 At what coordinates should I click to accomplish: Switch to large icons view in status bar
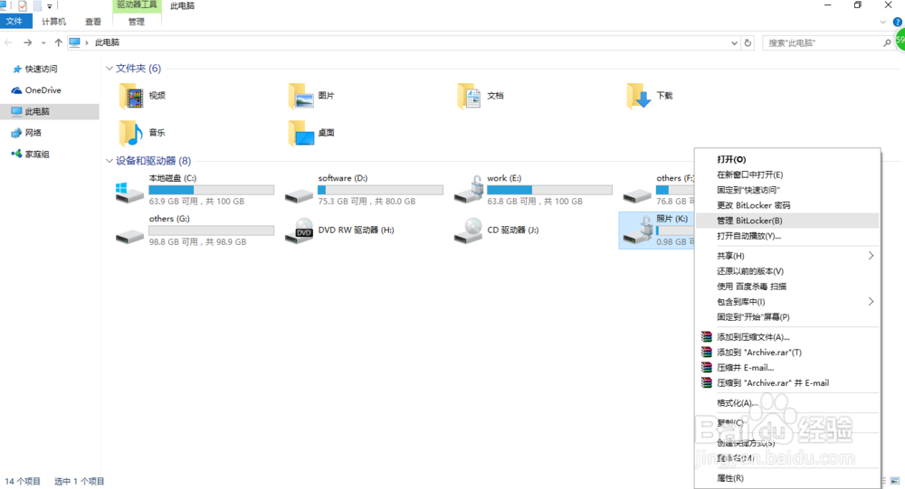pyautogui.click(x=895, y=481)
